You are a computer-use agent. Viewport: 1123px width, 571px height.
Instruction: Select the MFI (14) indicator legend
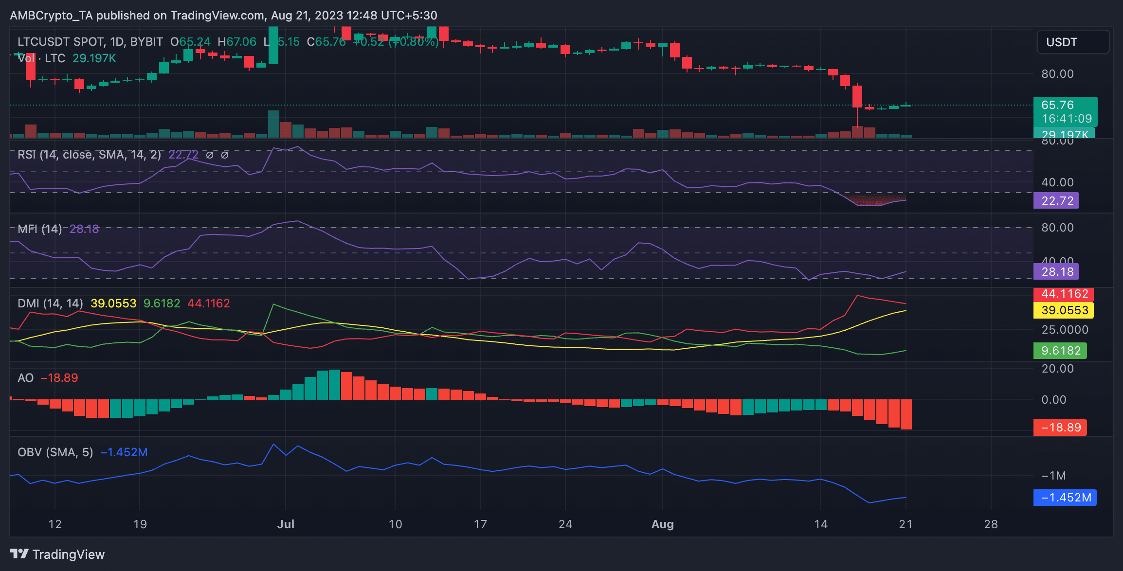(40, 229)
